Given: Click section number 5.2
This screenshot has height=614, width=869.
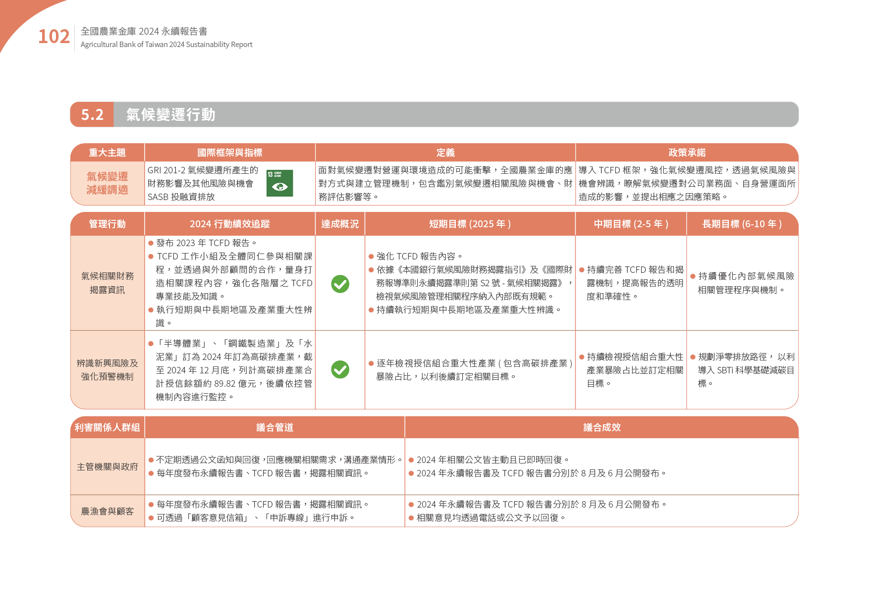Looking at the screenshot, I should pos(92,114).
